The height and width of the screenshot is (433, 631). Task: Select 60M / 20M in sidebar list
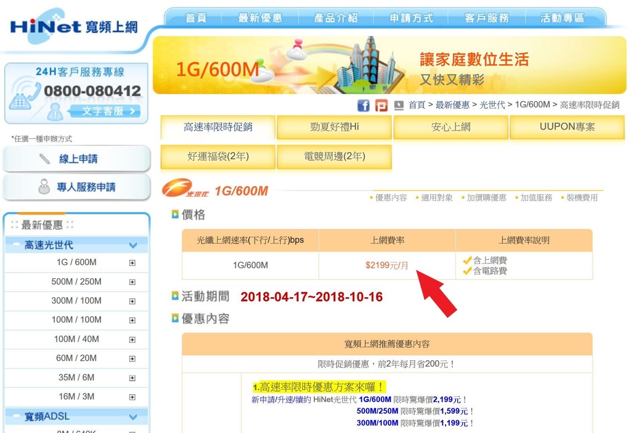[76, 358]
